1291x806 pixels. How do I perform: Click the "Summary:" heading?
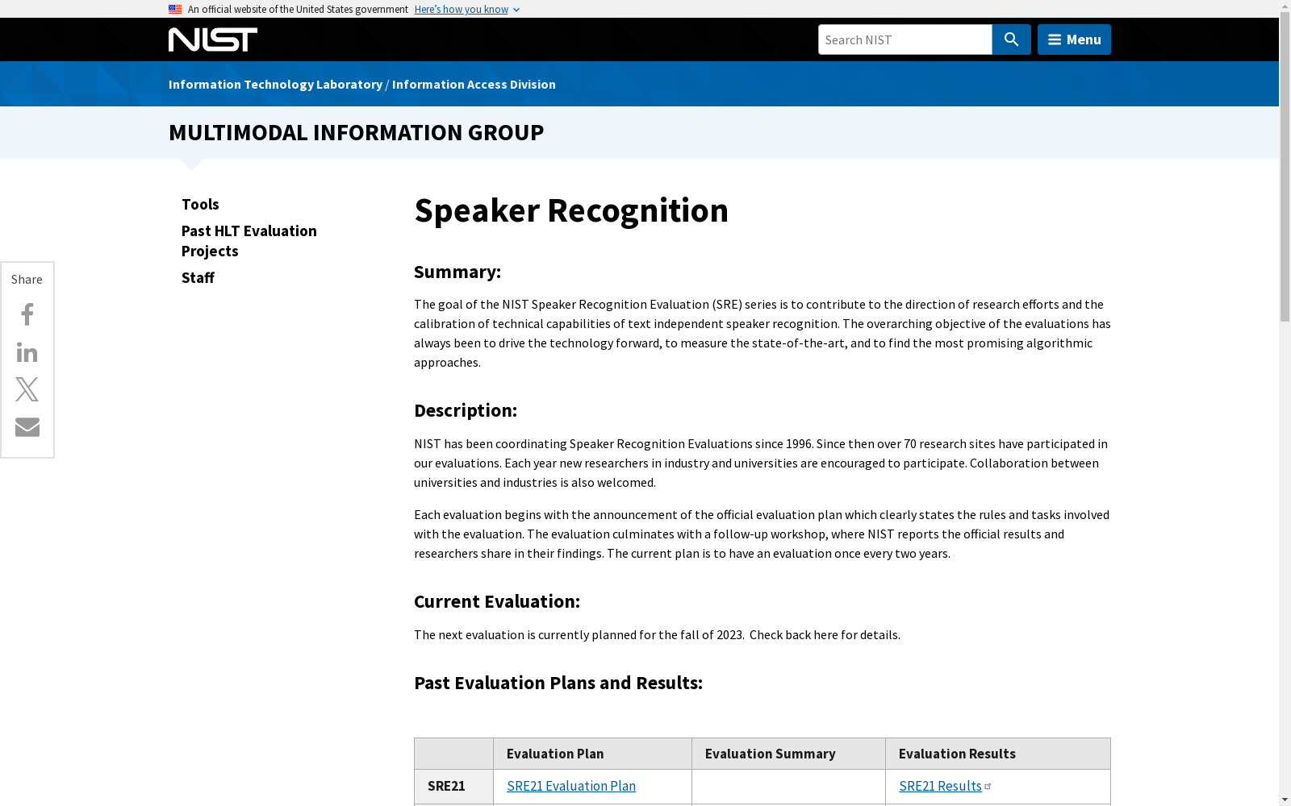[x=457, y=272]
